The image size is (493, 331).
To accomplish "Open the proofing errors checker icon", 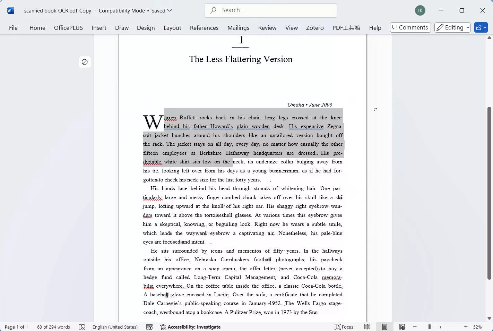I will click(82, 326).
